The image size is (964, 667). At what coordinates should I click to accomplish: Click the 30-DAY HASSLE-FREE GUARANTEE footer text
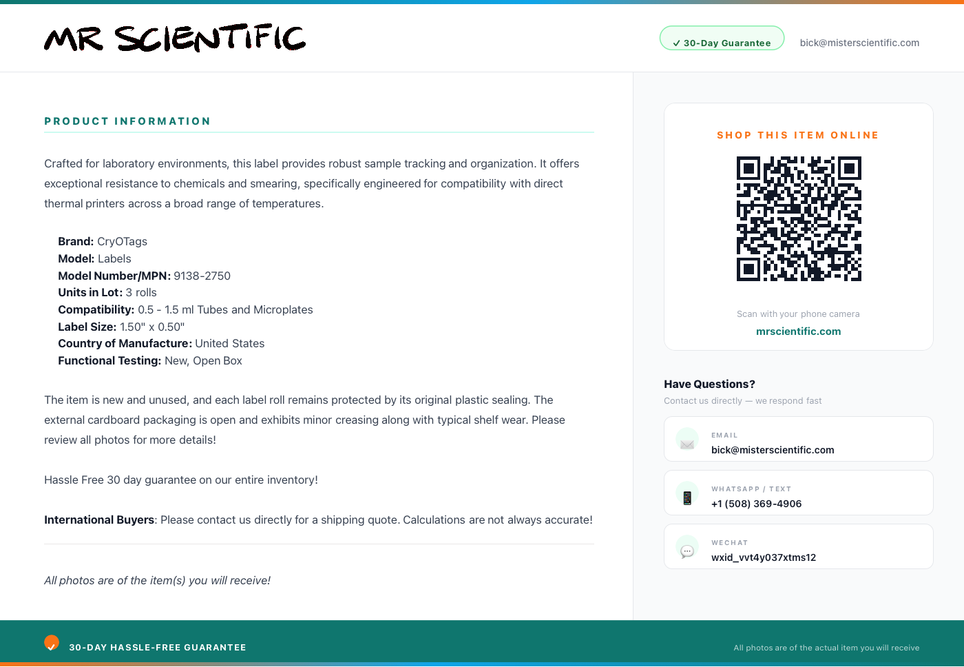tap(158, 648)
